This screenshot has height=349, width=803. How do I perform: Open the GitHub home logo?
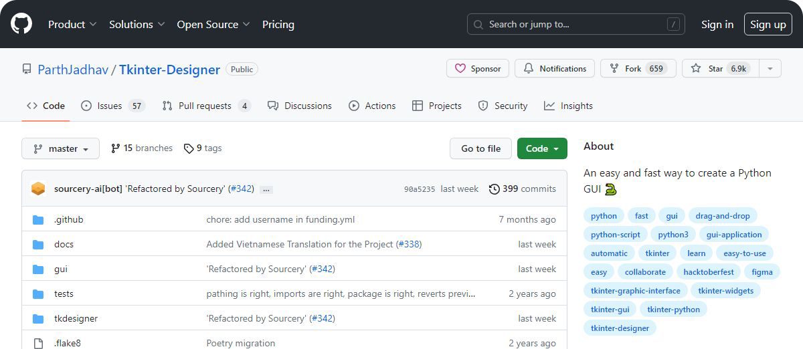[21, 24]
